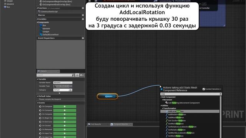Click the actions search field

click(189, 94)
